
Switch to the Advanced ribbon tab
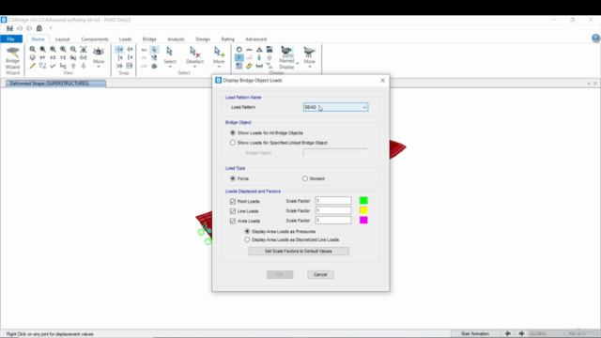click(256, 39)
